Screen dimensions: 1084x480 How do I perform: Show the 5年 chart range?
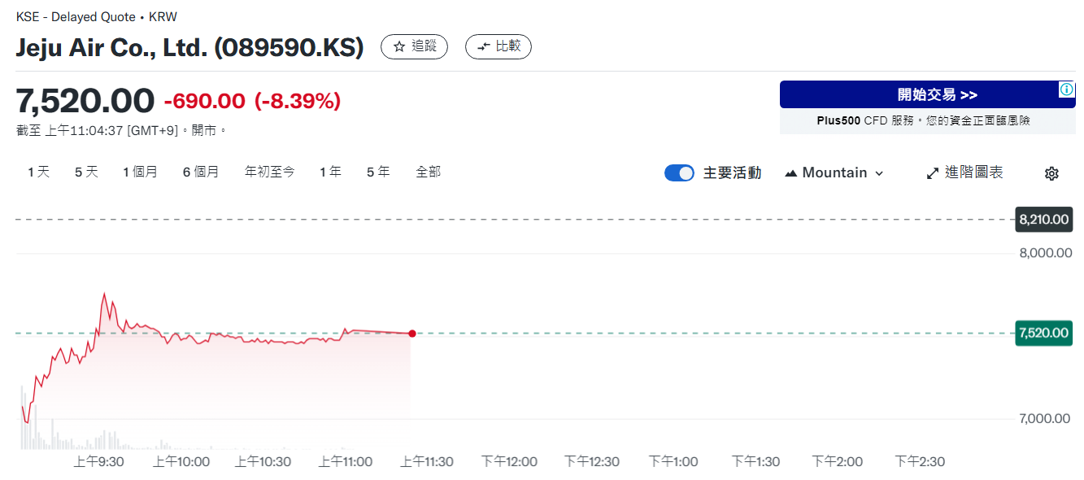378,172
